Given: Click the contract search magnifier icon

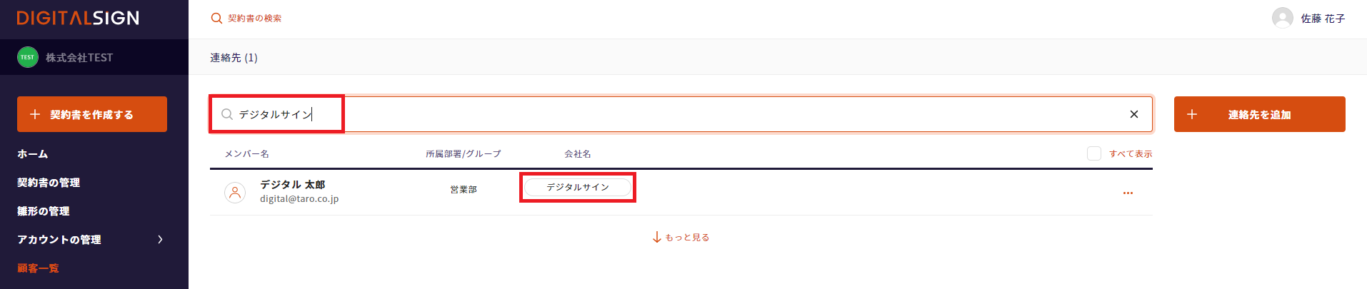Looking at the screenshot, I should (216, 19).
